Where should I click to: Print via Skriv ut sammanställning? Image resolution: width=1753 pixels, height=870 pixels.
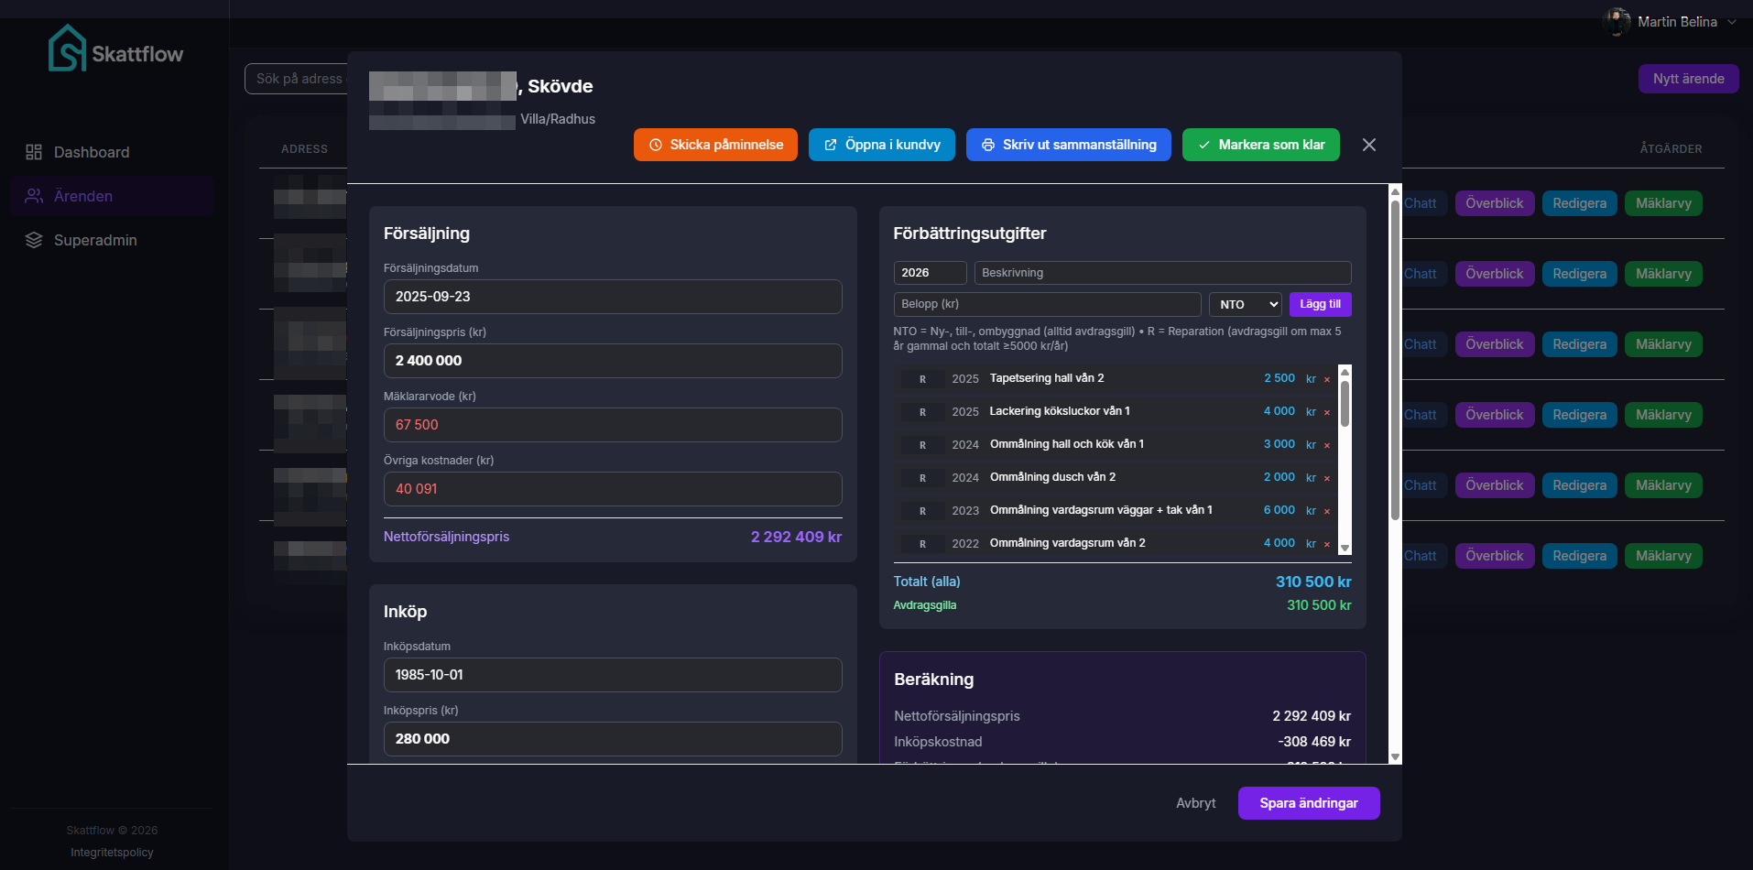point(1069,145)
